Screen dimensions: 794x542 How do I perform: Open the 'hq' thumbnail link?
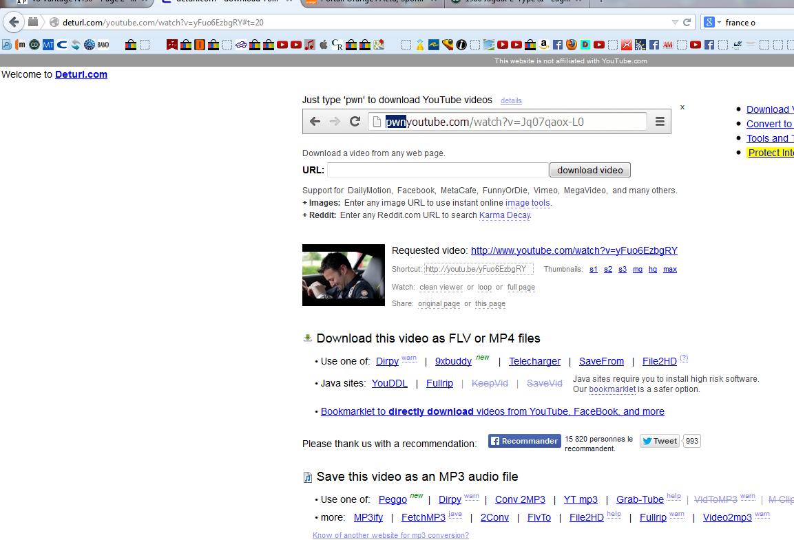click(653, 270)
